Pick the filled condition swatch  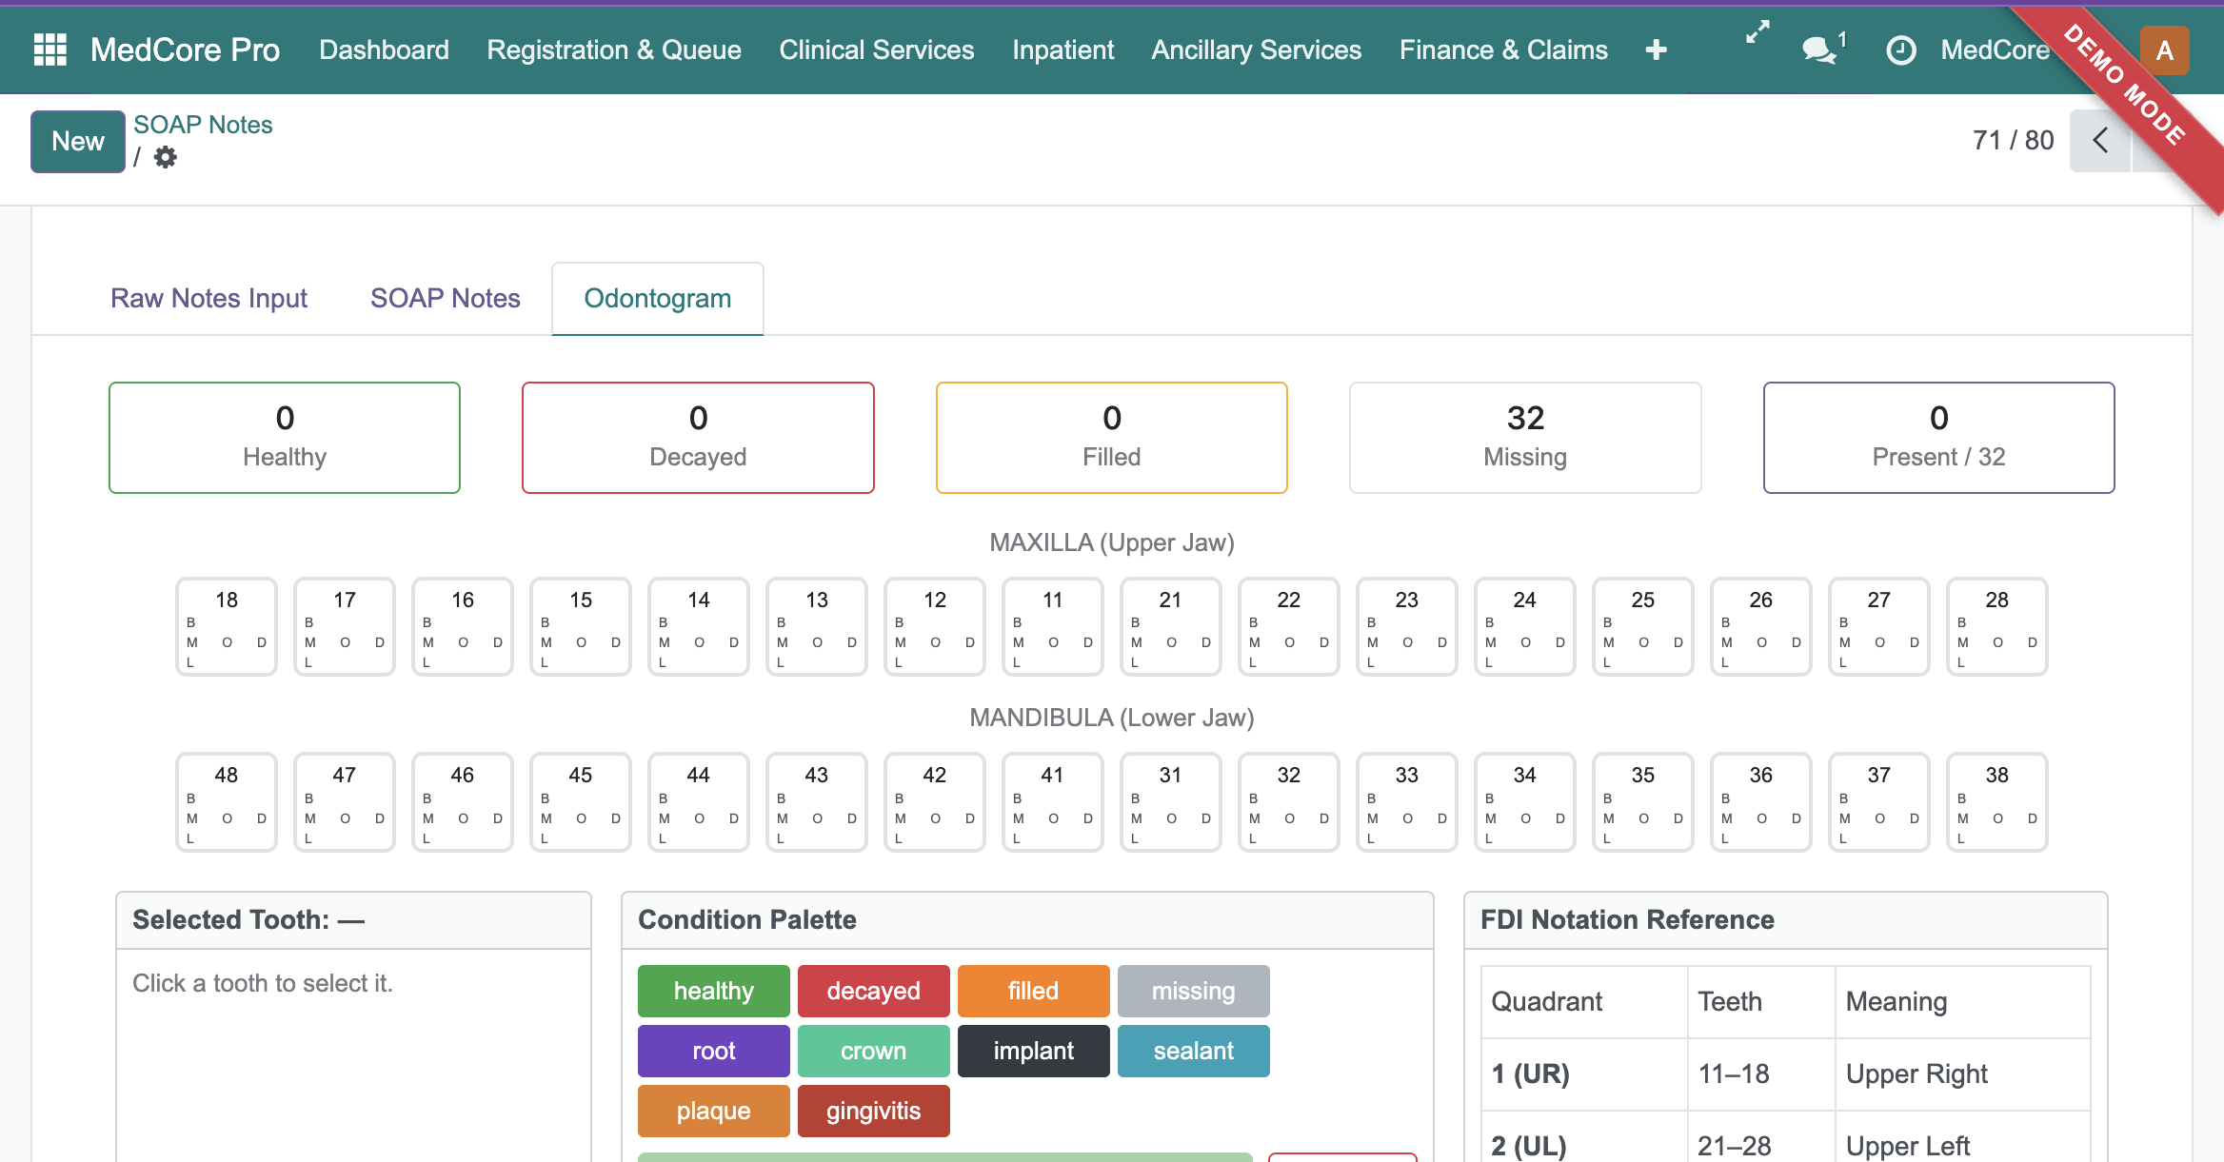(1033, 991)
